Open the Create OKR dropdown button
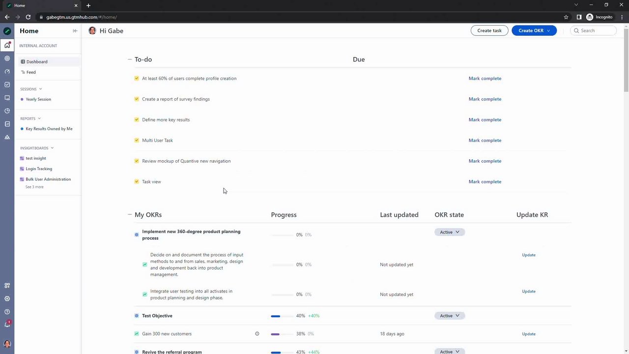Image resolution: width=629 pixels, height=354 pixels. click(x=534, y=30)
